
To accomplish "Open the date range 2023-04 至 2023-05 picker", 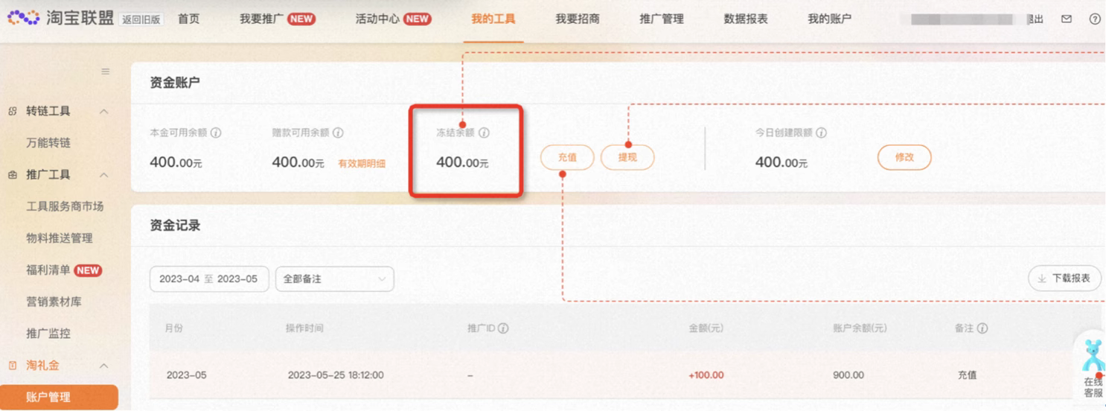I will point(209,278).
